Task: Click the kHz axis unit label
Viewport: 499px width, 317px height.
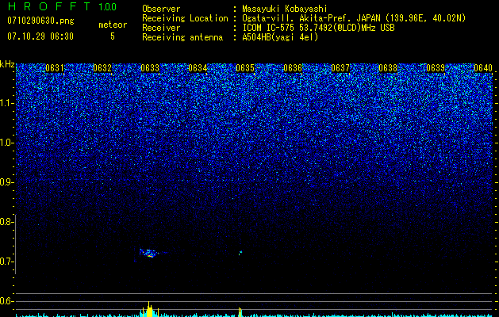Action: click(x=7, y=64)
